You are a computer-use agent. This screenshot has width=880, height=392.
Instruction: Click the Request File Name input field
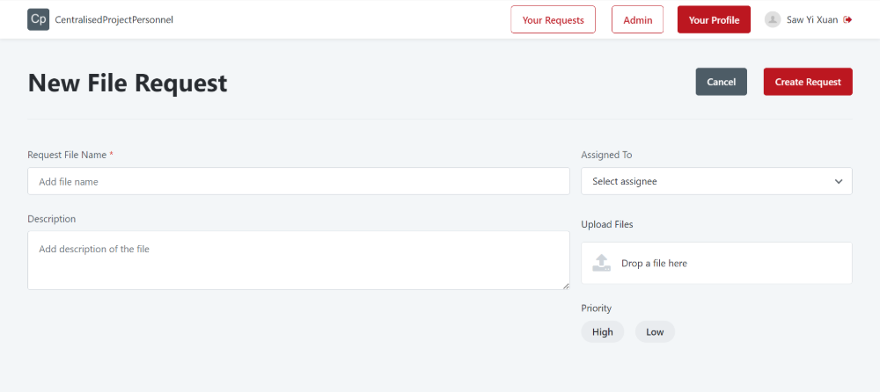[x=298, y=181]
